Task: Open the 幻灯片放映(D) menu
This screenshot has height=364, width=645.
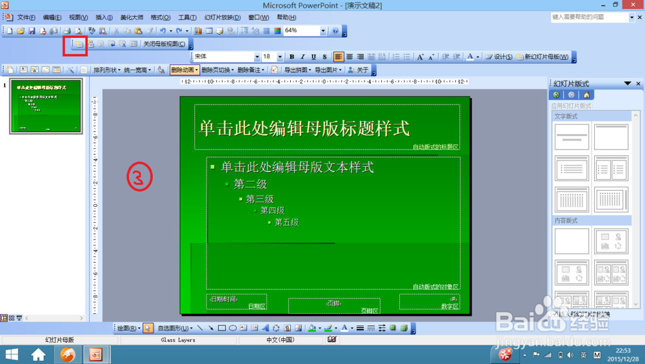Action: point(223,17)
